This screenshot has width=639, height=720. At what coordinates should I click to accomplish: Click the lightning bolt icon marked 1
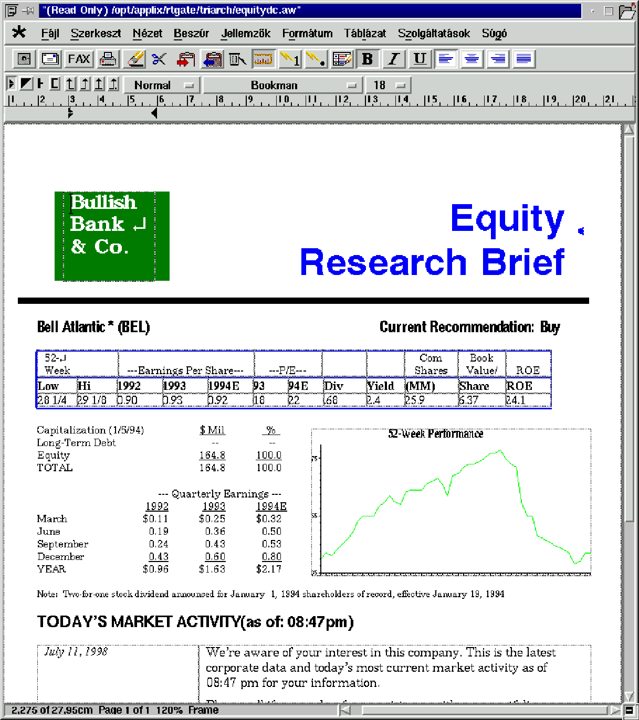click(289, 59)
